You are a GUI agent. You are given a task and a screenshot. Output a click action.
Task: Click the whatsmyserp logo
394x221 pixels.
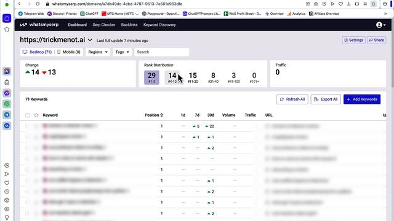[39, 25]
